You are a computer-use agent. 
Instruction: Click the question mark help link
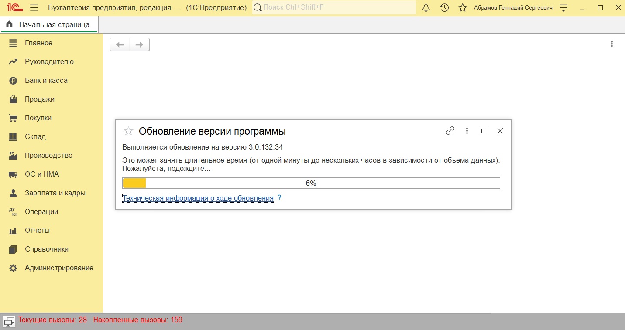(x=279, y=198)
